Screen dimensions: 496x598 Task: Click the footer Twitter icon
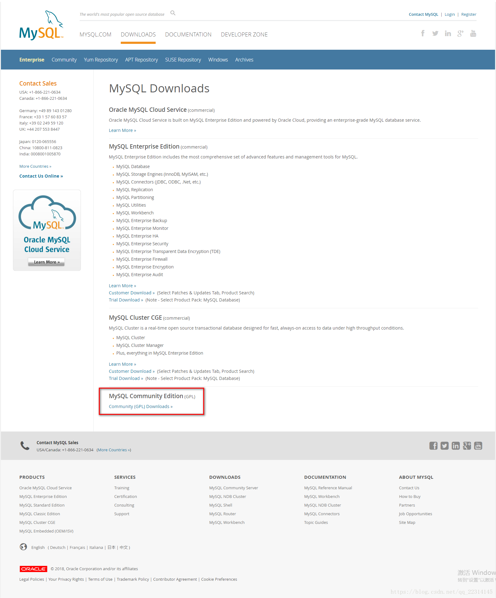(x=444, y=446)
